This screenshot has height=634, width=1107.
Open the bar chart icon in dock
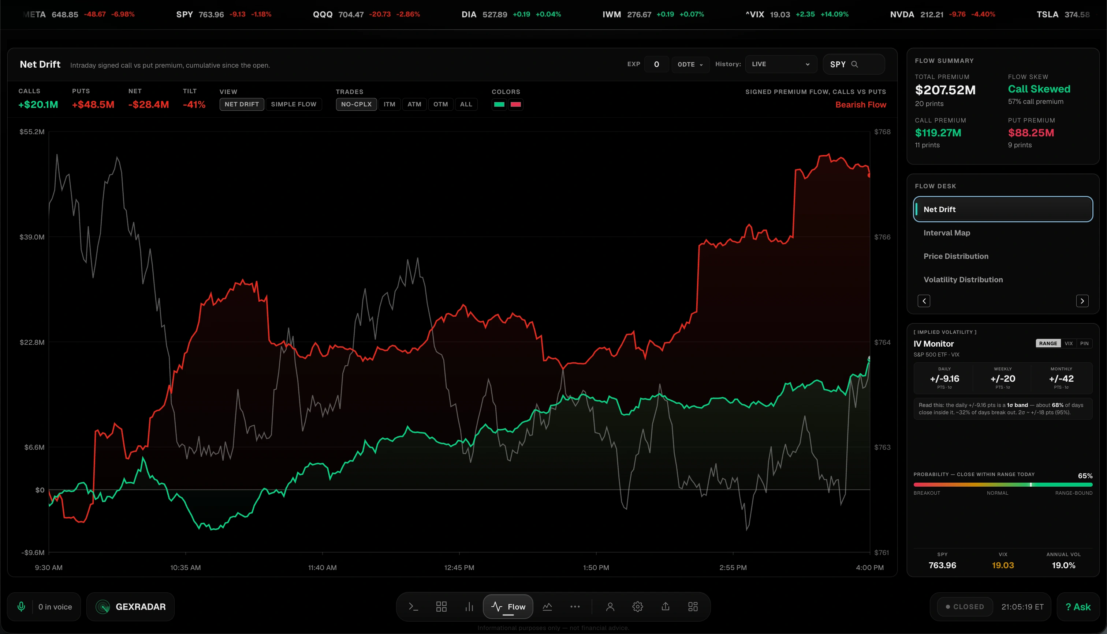[x=469, y=607]
